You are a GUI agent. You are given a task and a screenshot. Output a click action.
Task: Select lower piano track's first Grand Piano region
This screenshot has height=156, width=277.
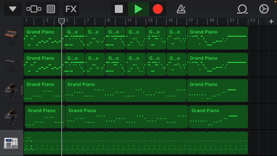click(x=45, y=116)
